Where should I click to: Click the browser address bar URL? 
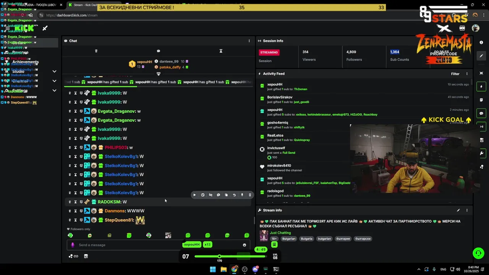pyautogui.click(x=72, y=15)
